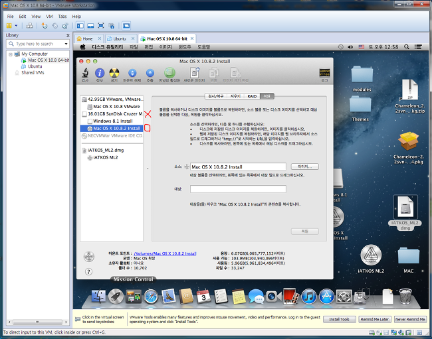Image resolution: width=432 pixels, height=339 pixels.
Task: Open App Store icon in the dock
Action: (326, 297)
